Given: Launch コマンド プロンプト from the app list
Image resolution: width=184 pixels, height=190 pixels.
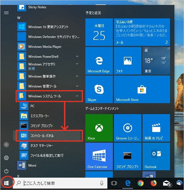Looking at the screenshot, I should pyautogui.click(x=50, y=126).
